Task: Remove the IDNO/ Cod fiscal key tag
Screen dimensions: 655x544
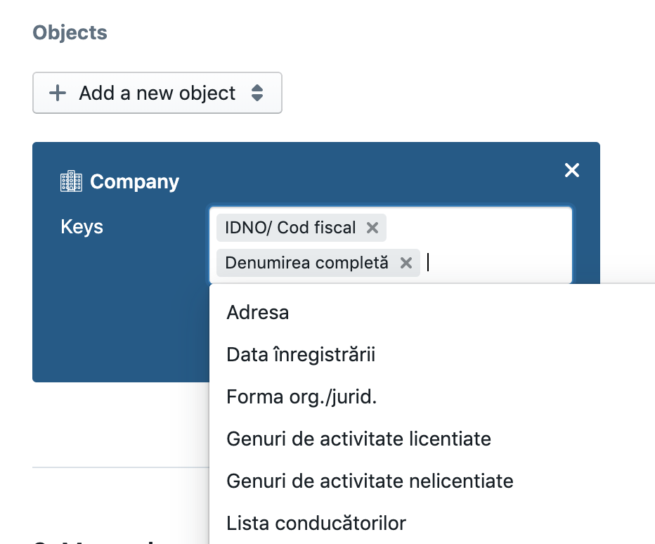Action: 372,228
